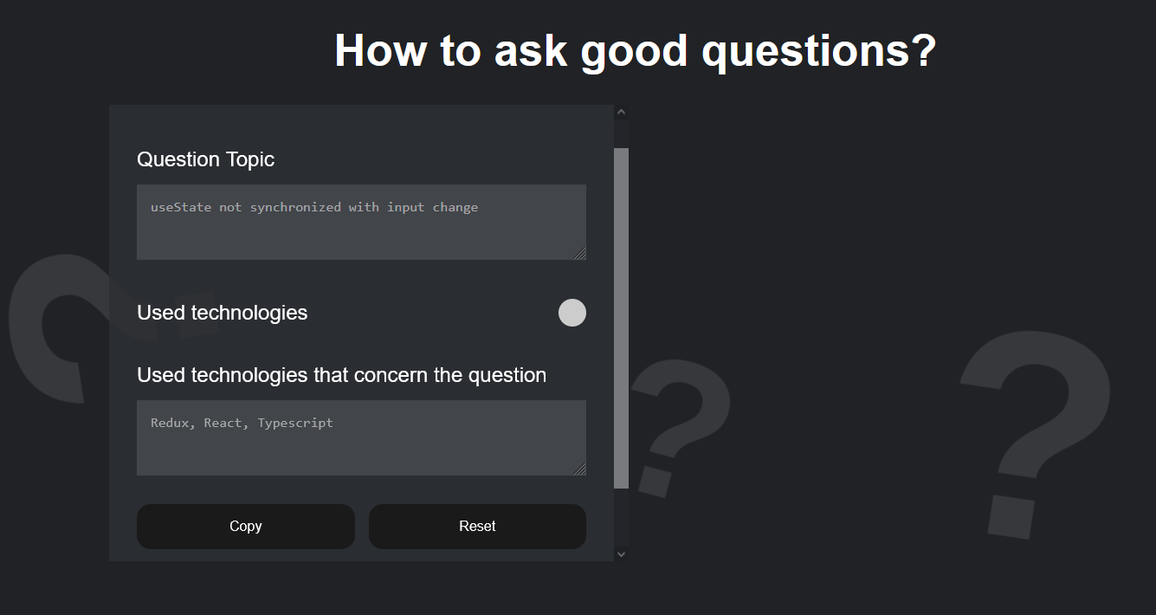The image size is (1156, 615).
Task: Click Copy to copy the question
Action: pos(245,526)
